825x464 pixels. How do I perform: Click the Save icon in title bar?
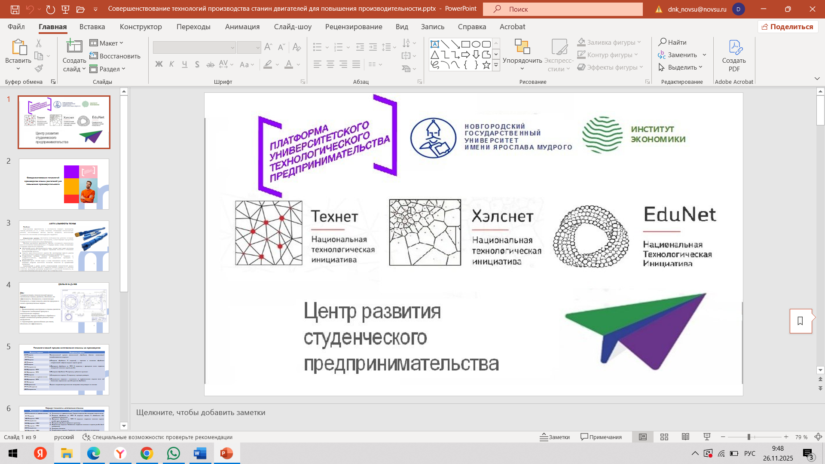(15, 9)
